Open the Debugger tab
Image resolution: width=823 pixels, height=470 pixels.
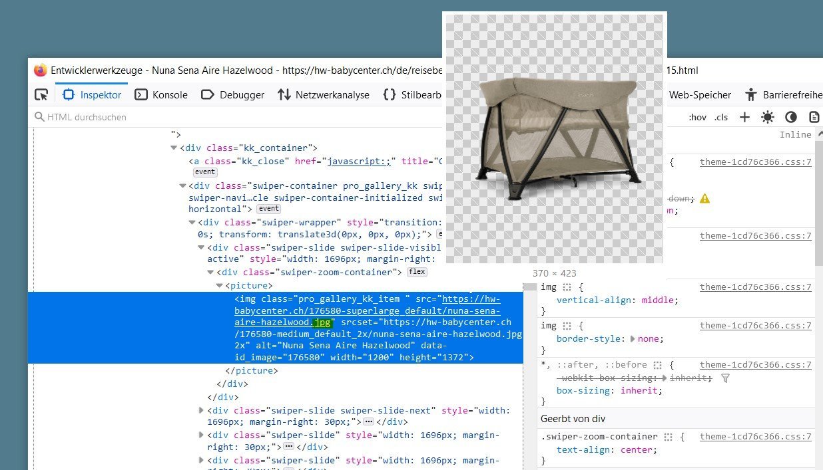232,94
